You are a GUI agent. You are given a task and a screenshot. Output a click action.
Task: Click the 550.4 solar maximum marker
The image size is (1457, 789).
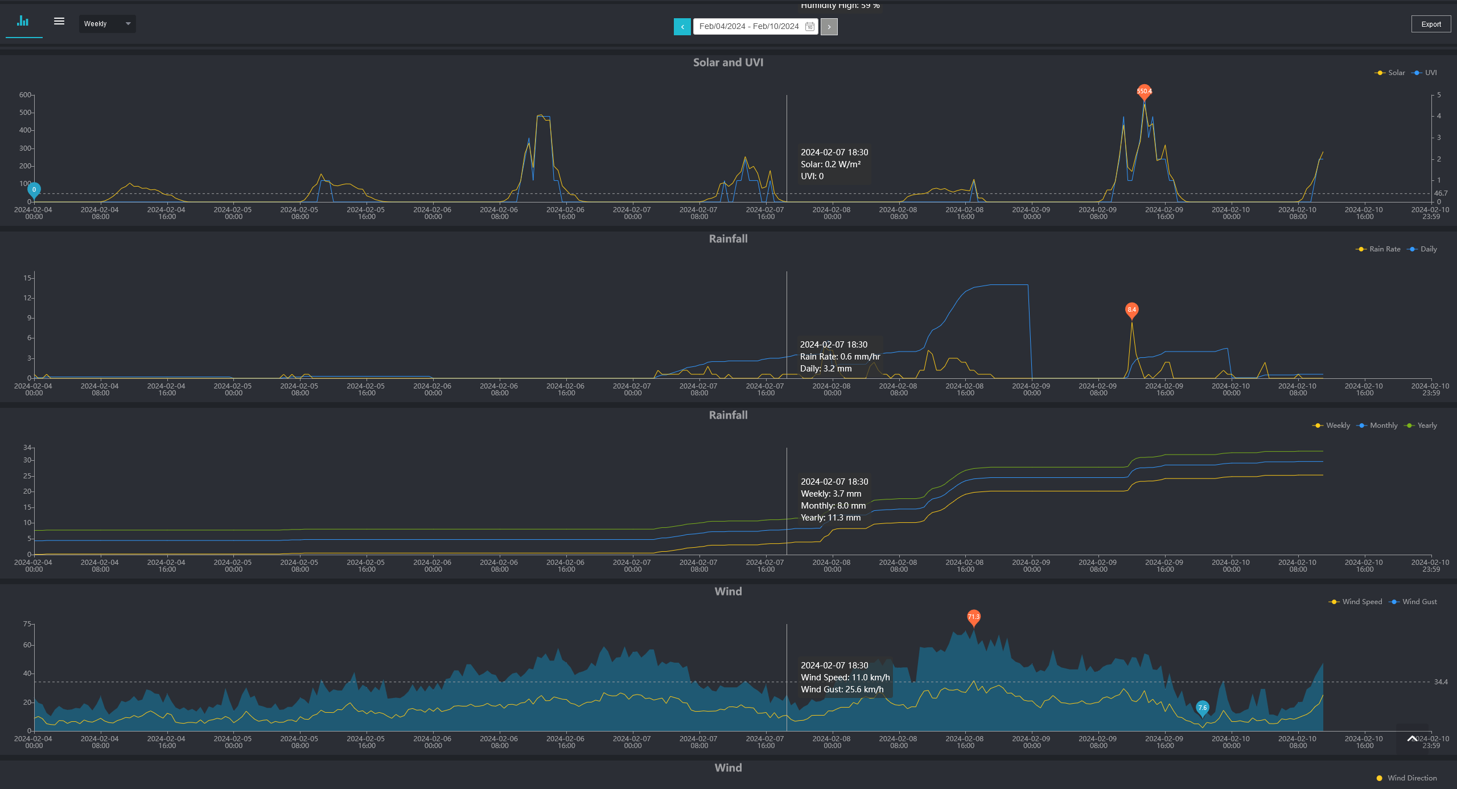point(1144,92)
